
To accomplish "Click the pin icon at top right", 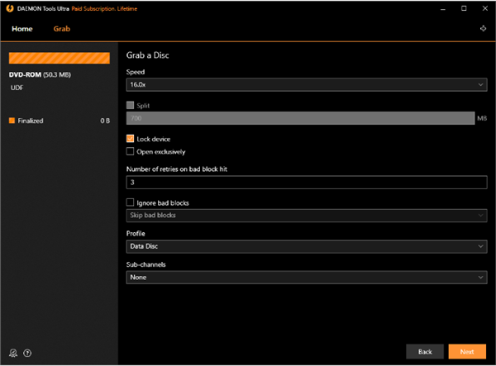I will pyautogui.click(x=483, y=28).
